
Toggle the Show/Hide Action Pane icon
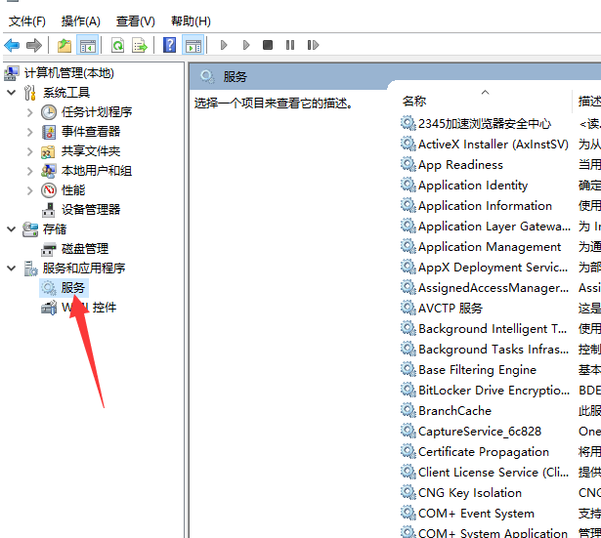click(193, 45)
